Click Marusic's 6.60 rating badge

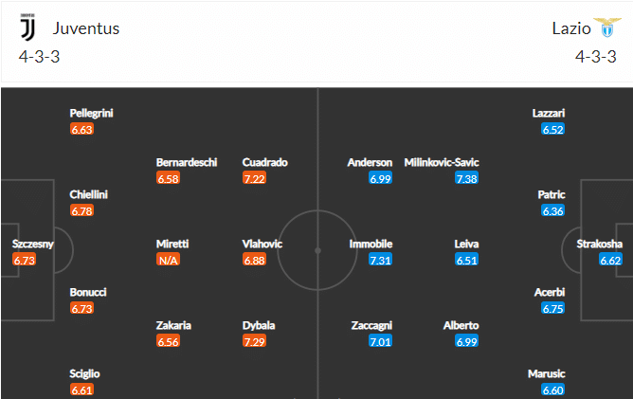552,390
